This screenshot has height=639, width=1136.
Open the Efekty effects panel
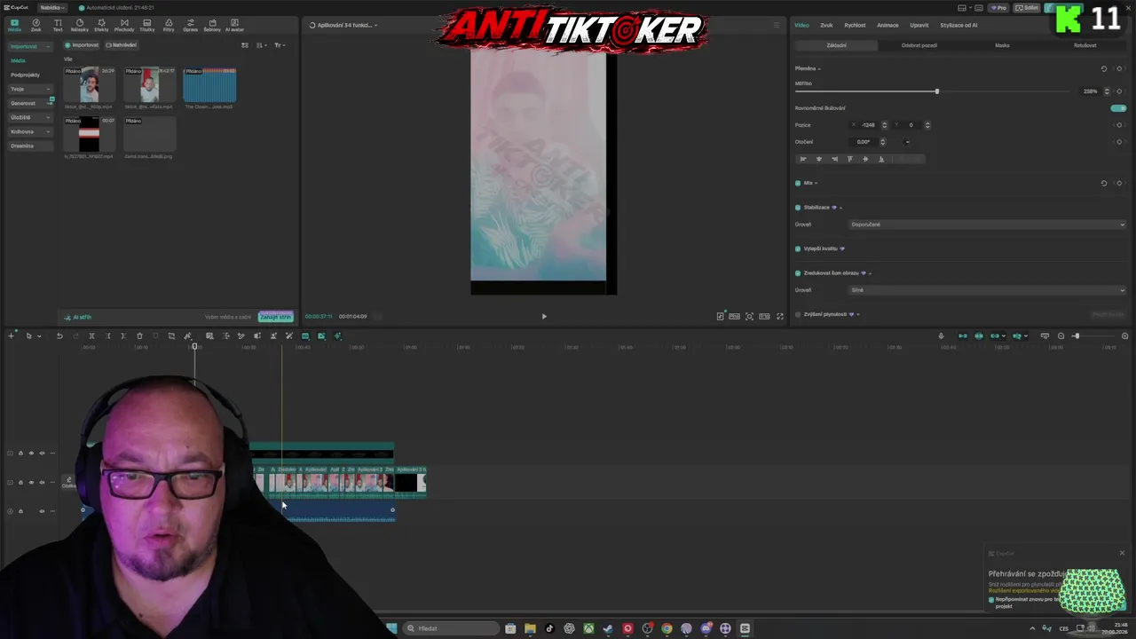[101, 25]
